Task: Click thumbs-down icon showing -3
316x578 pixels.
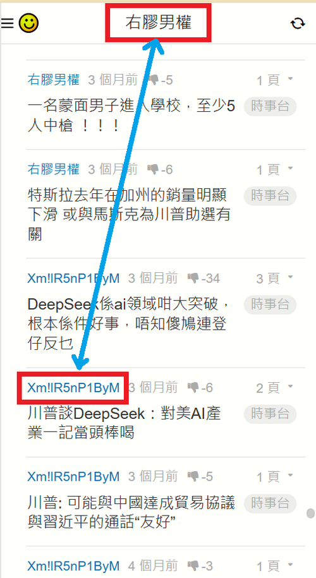Action: point(193,565)
